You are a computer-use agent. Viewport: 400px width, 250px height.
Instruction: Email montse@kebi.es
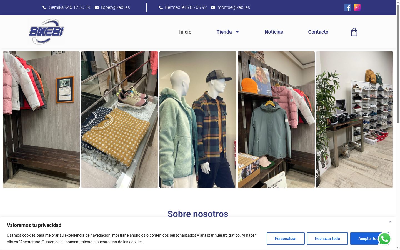pos(234,7)
